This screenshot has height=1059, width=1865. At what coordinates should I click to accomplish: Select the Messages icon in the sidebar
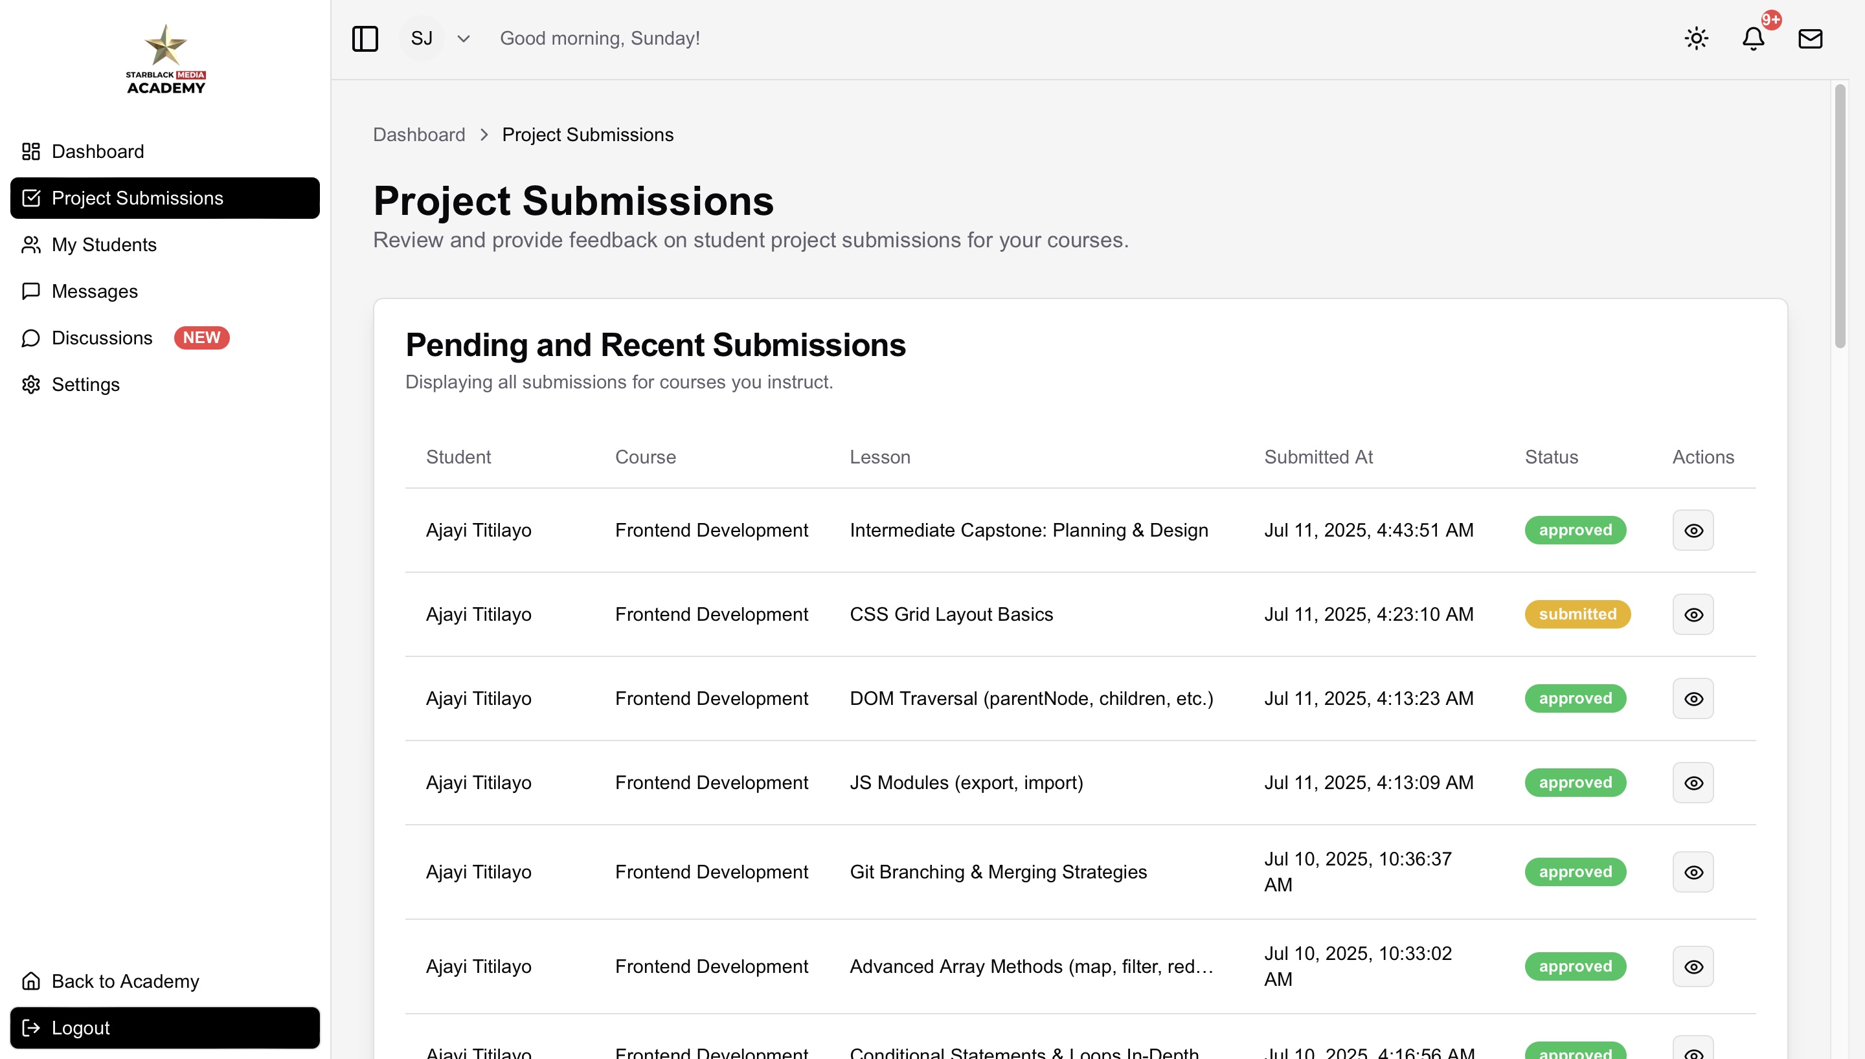coord(30,291)
